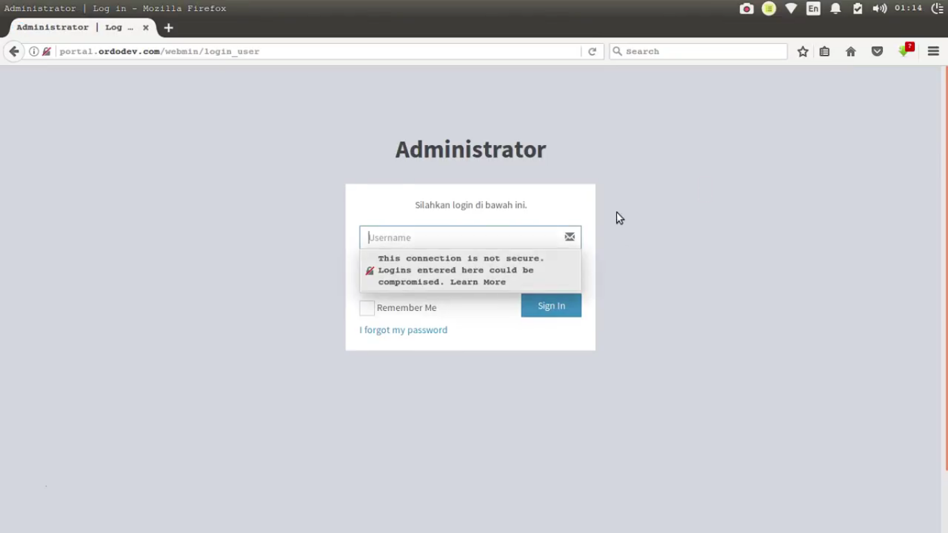Click the insecure connection padlock icon

[46, 51]
